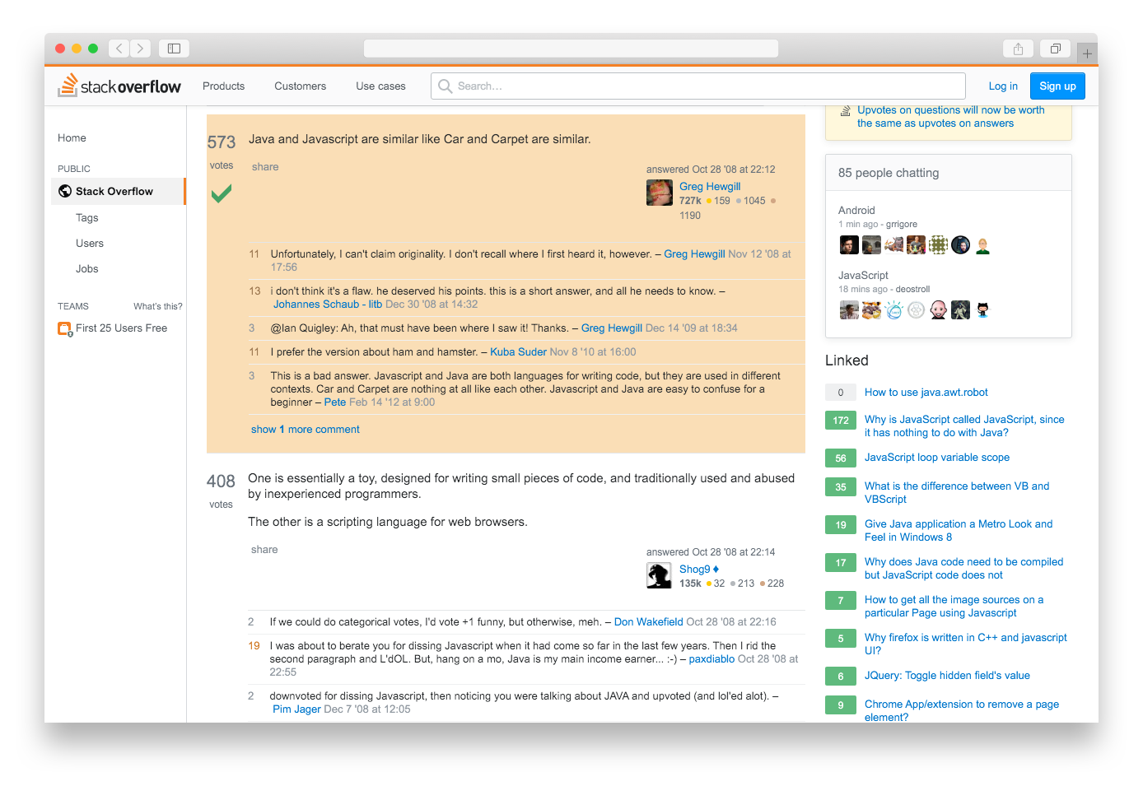1143x786 pixels.
Task: Click the Log in link
Action: click(x=1003, y=86)
